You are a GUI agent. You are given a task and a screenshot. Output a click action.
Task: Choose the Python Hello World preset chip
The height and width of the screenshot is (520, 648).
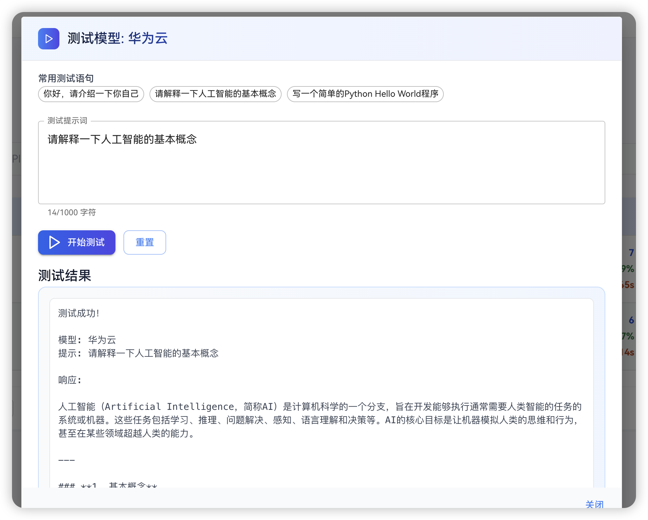[x=365, y=94]
